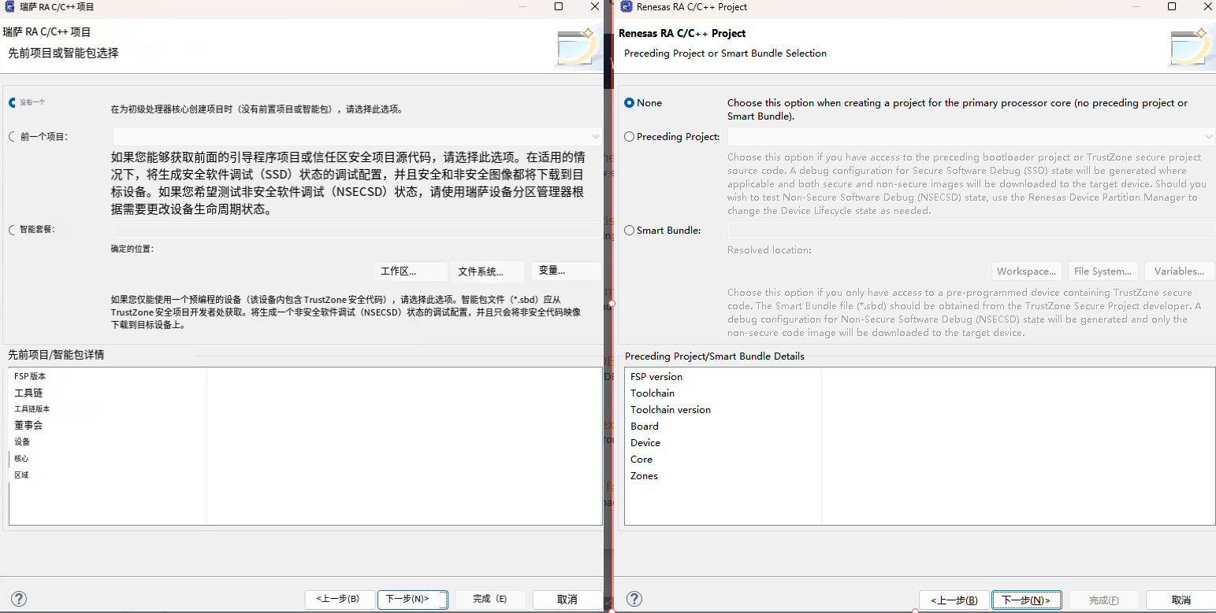Maximize the 瑞萨 RA C/C++ 项目 window
Image resolution: width=1216 pixels, height=613 pixels.
tap(559, 6)
